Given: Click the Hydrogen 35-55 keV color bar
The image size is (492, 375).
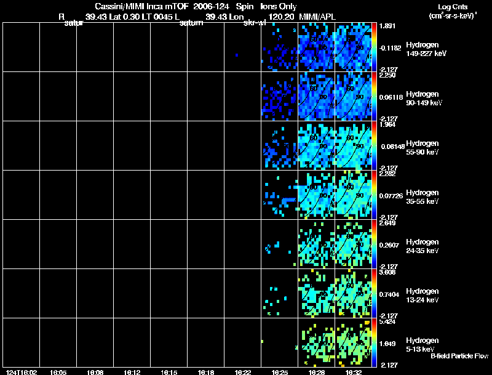Looking at the screenshot, I should (x=374, y=195).
